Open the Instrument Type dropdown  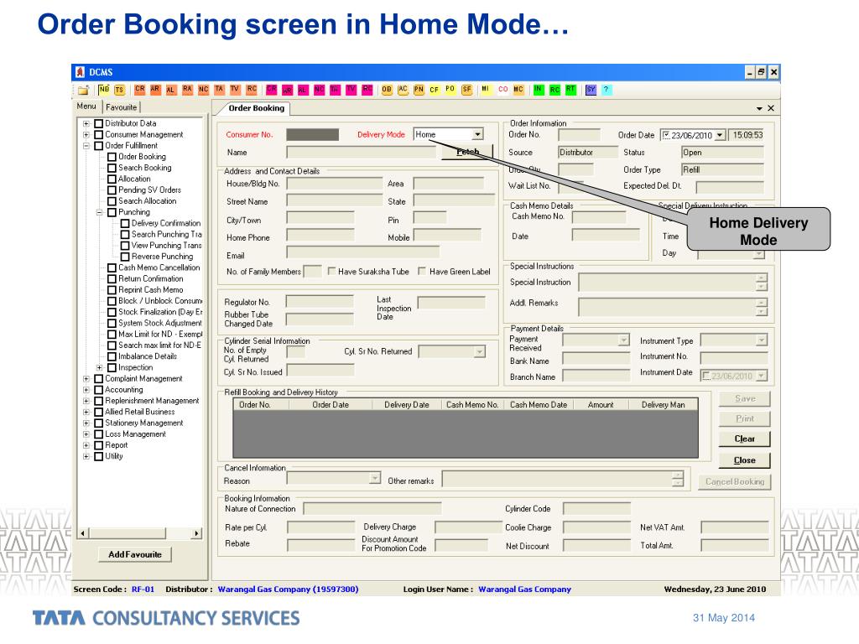[762, 340]
